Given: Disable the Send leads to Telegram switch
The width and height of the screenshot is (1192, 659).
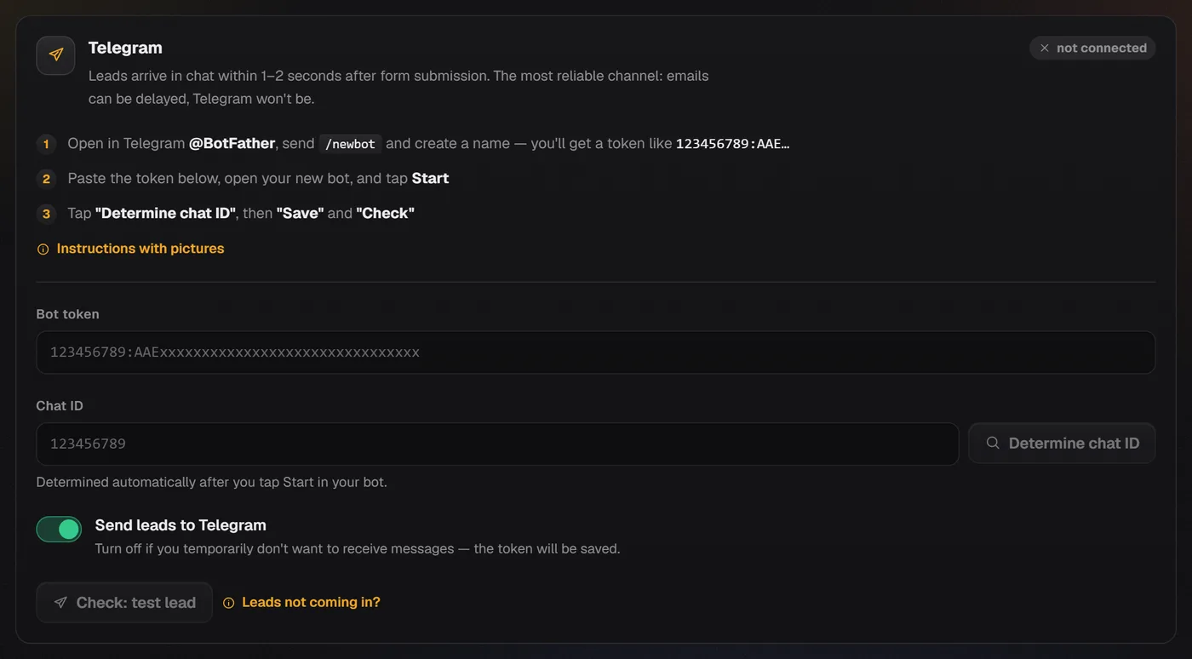Looking at the screenshot, I should [x=59, y=530].
